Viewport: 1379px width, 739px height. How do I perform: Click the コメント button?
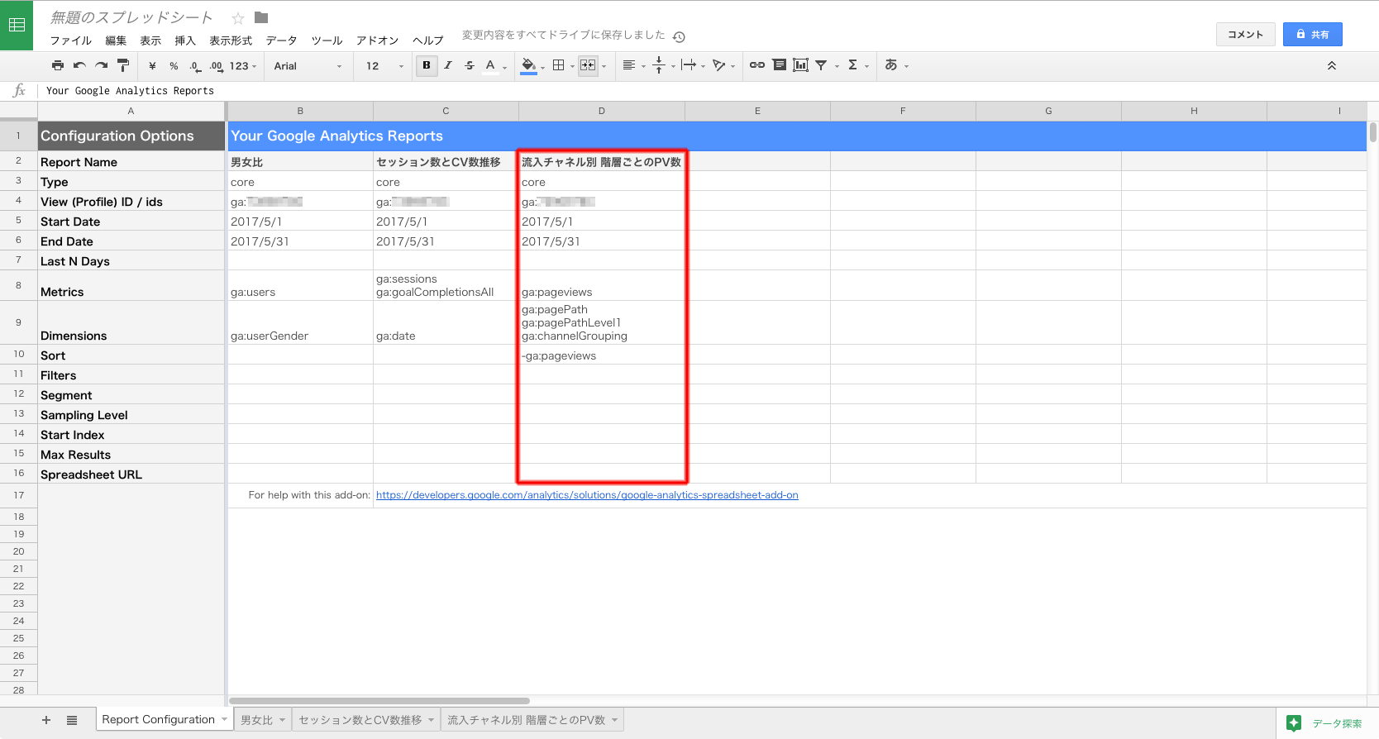[1245, 34]
